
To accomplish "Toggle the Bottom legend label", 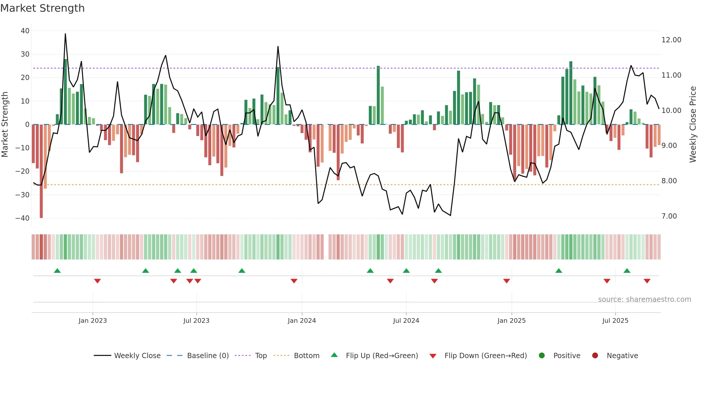I will (x=307, y=355).
